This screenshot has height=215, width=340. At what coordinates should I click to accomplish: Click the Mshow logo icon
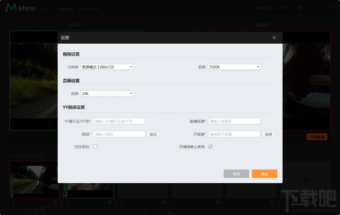pos(11,8)
